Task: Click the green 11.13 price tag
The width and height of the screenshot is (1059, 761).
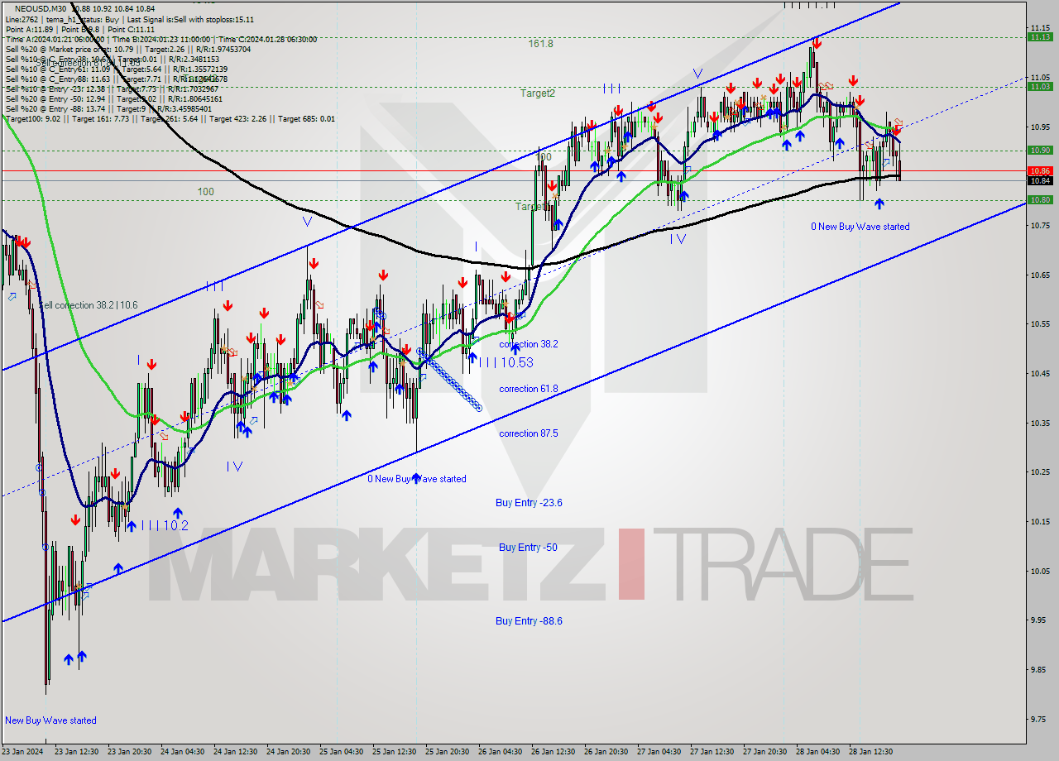Action: tap(1039, 36)
